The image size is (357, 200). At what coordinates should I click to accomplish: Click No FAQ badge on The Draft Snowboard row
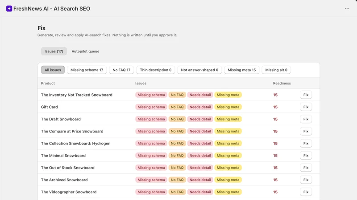click(x=177, y=119)
